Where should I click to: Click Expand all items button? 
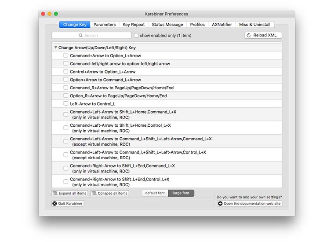[69, 193]
